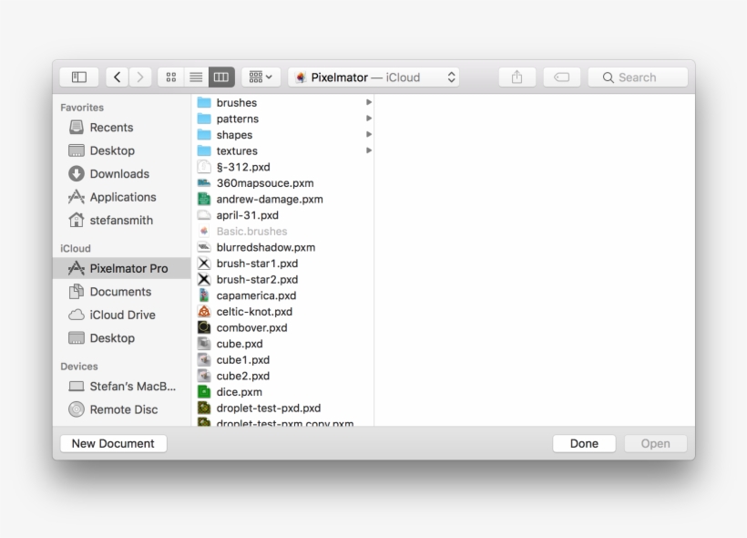
Task: Click inside the Search field
Action: click(637, 77)
